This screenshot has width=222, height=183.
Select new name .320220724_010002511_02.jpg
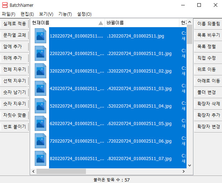pyautogui.click(x=139, y=71)
